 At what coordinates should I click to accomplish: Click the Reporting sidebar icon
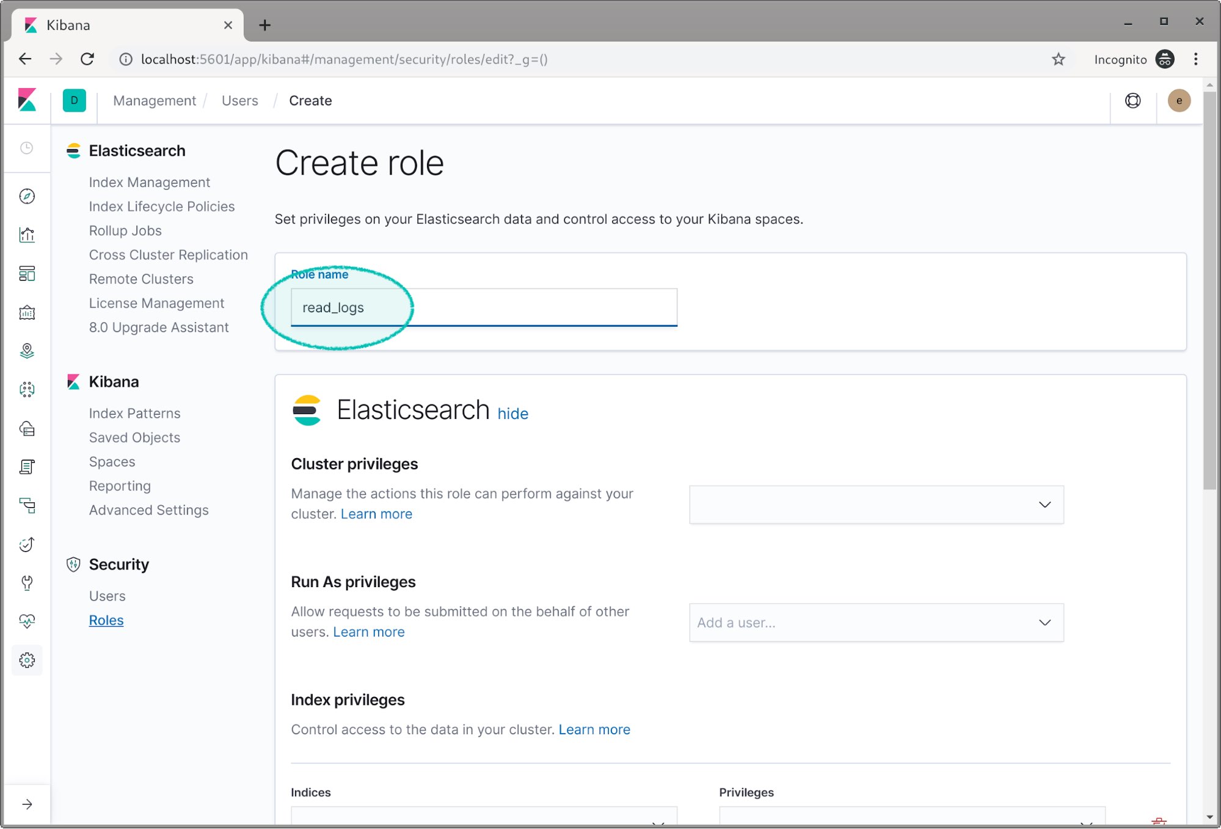pyautogui.click(x=119, y=486)
